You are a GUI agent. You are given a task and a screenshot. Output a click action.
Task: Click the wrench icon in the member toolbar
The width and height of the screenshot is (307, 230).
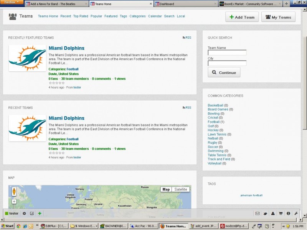pos(296,214)
